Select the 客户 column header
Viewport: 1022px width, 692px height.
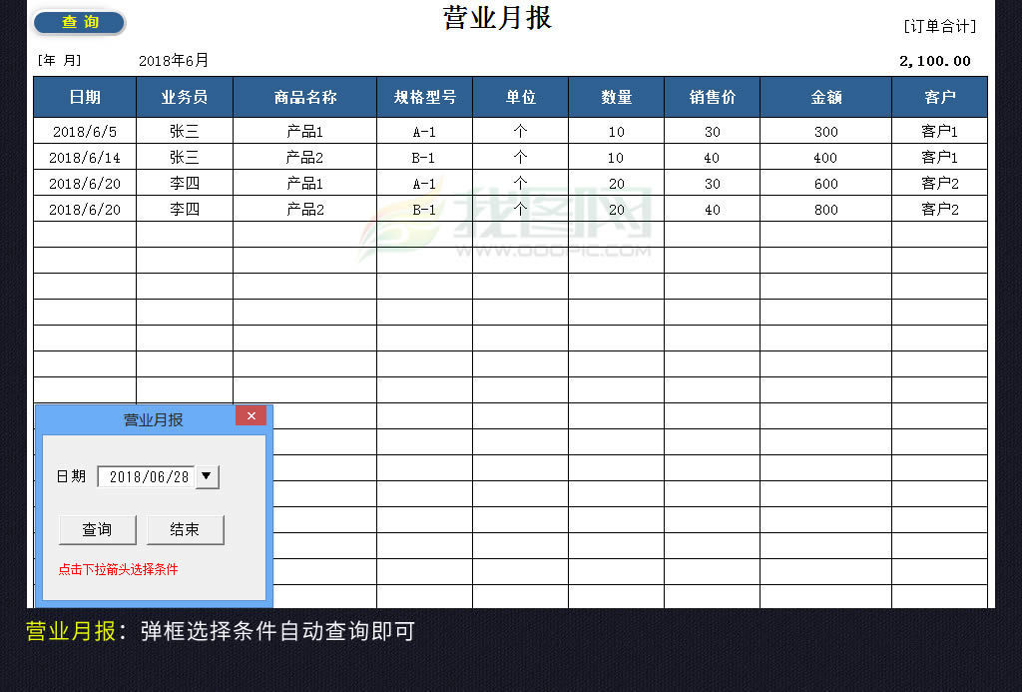939,97
